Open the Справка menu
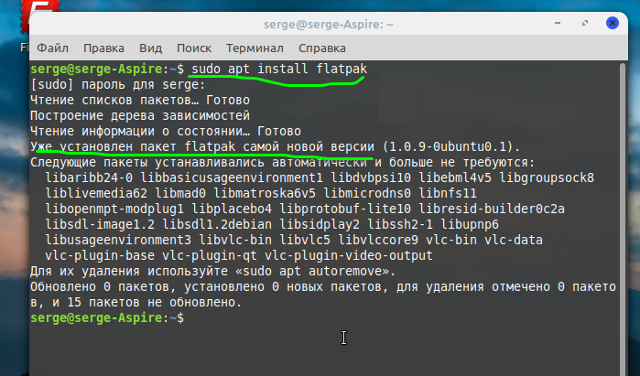Viewport: 640px width, 376px height. click(322, 48)
